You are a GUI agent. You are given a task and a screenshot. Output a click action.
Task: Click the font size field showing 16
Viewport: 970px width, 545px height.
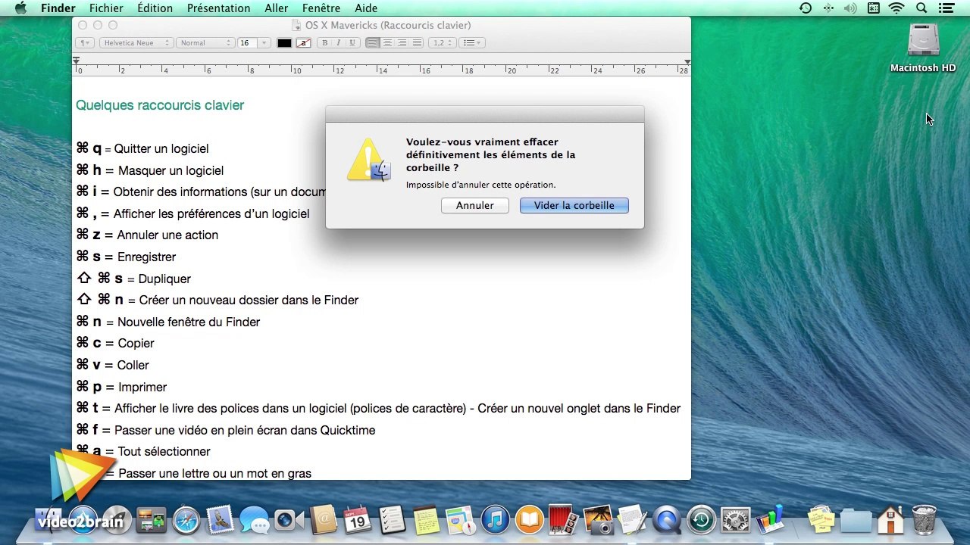pyautogui.click(x=247, y=43)
